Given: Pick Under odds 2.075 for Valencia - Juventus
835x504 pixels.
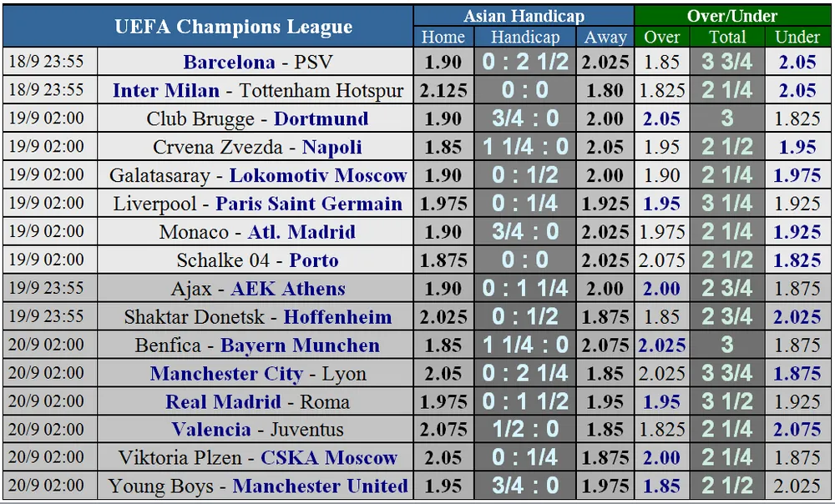Looking at the screenshot, I should 797,430.
